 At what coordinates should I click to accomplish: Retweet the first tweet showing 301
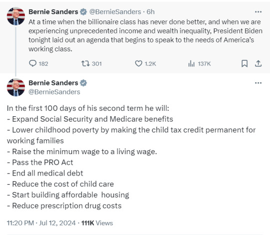point(85,63)
